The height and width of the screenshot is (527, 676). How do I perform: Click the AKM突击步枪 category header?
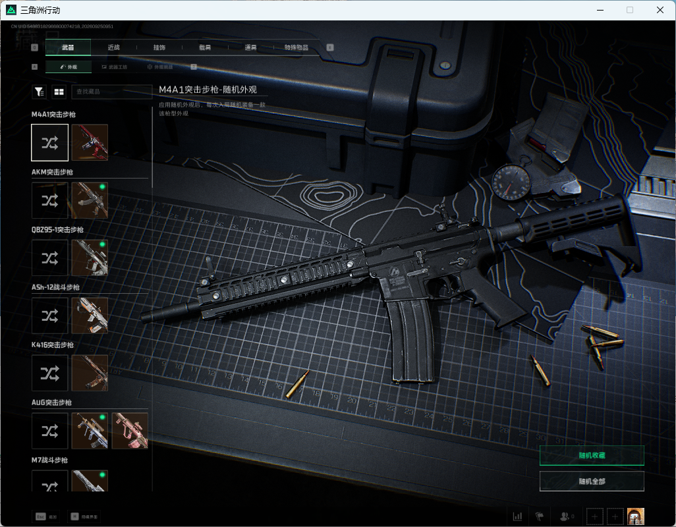(52, 172)
